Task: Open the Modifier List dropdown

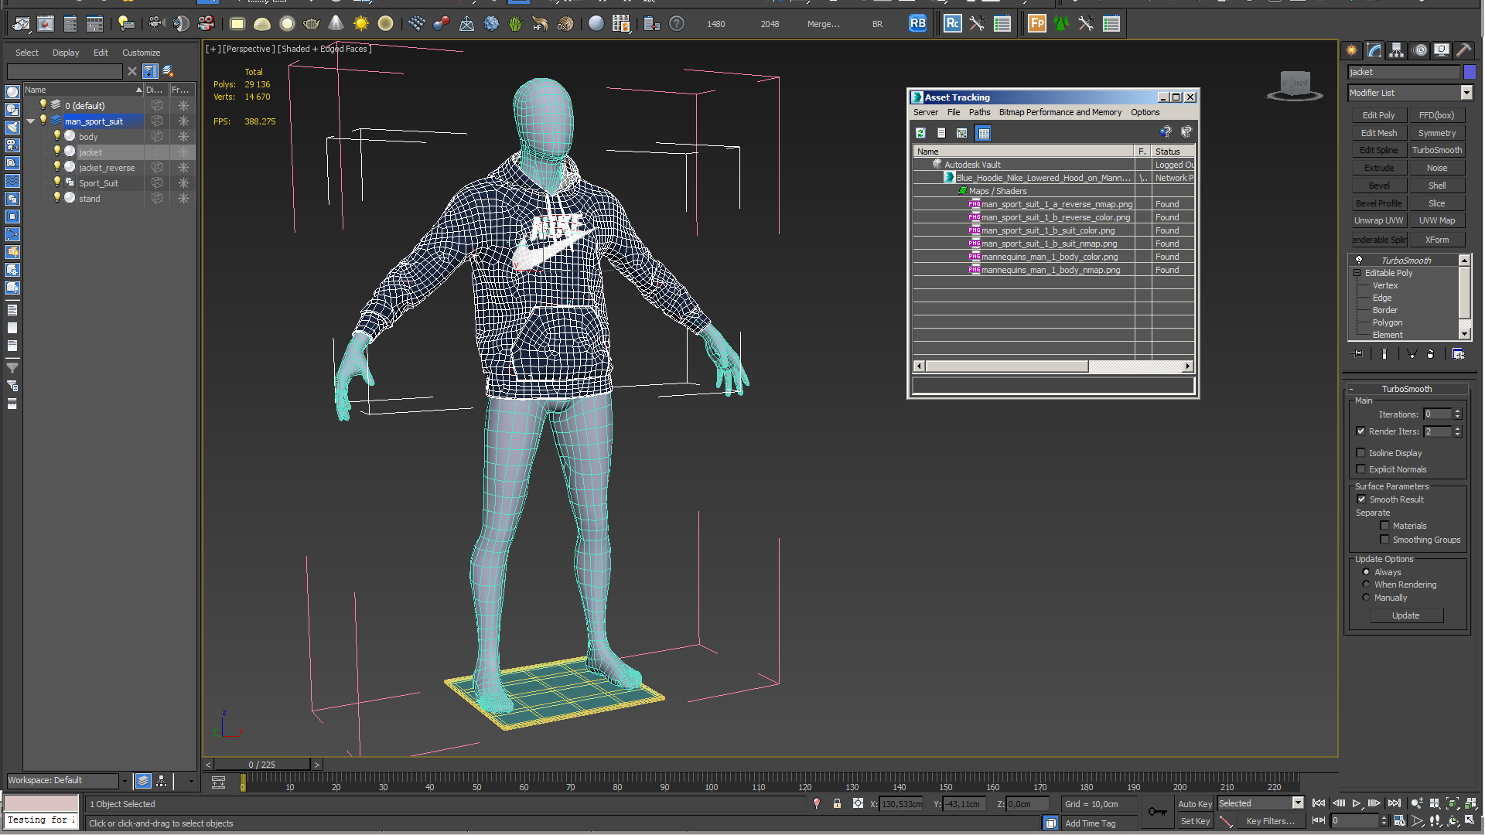Action: click(1466, 92)
